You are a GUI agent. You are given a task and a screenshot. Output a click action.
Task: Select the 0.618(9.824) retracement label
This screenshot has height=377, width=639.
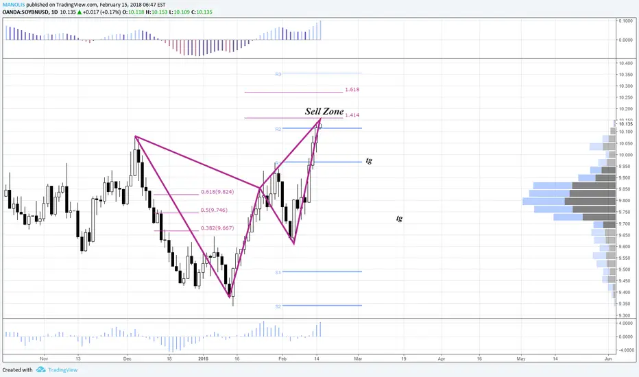[x=217, y=192]
